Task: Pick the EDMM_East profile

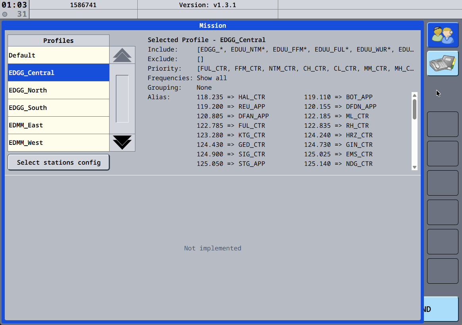Action: [58, 125]
